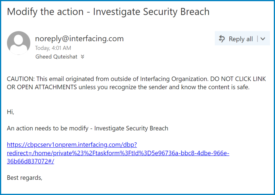Open the dropdown arrow beside Reply all
The image size is (275, 195).
pyautogui.click(x=263, y=39)
